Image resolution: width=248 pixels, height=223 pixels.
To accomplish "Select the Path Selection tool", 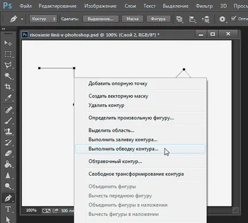I will [x=8, y=220].
